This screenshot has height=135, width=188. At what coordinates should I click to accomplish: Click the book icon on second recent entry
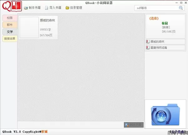148,47
